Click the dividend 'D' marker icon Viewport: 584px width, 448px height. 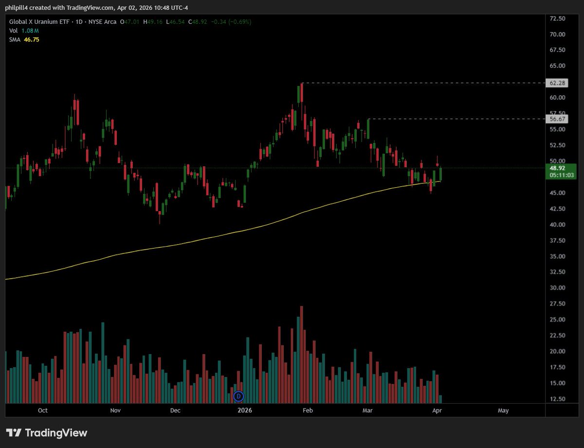[238, 396]
